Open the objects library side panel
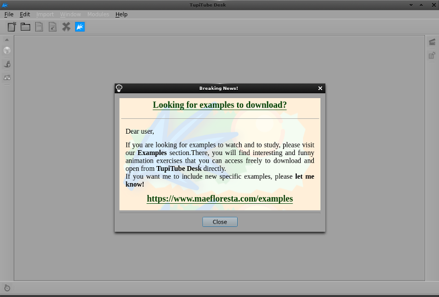The image size is (439, 297). 7,77
